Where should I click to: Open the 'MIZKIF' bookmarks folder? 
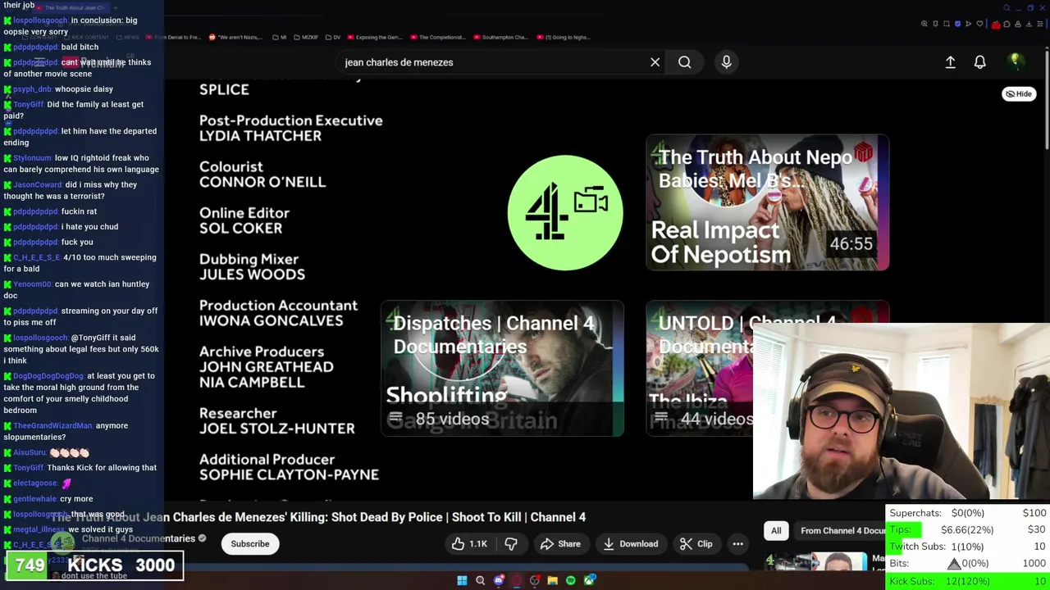tap(305, 37)
